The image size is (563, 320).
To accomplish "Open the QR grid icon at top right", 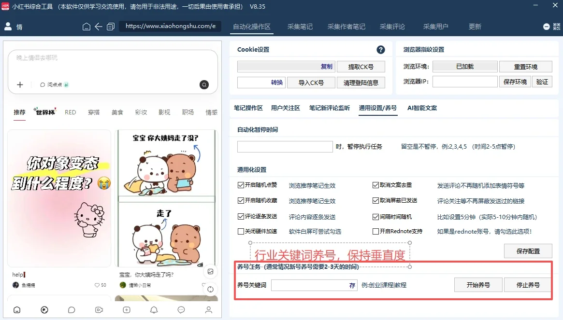I will click(x=557, y=27).
